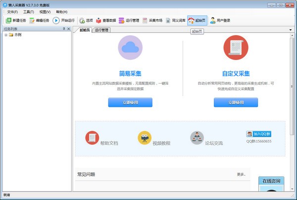Click the 就绪 status bar text
The height and width of the screenshot is (200, 297).
click(x=6, y=195)
